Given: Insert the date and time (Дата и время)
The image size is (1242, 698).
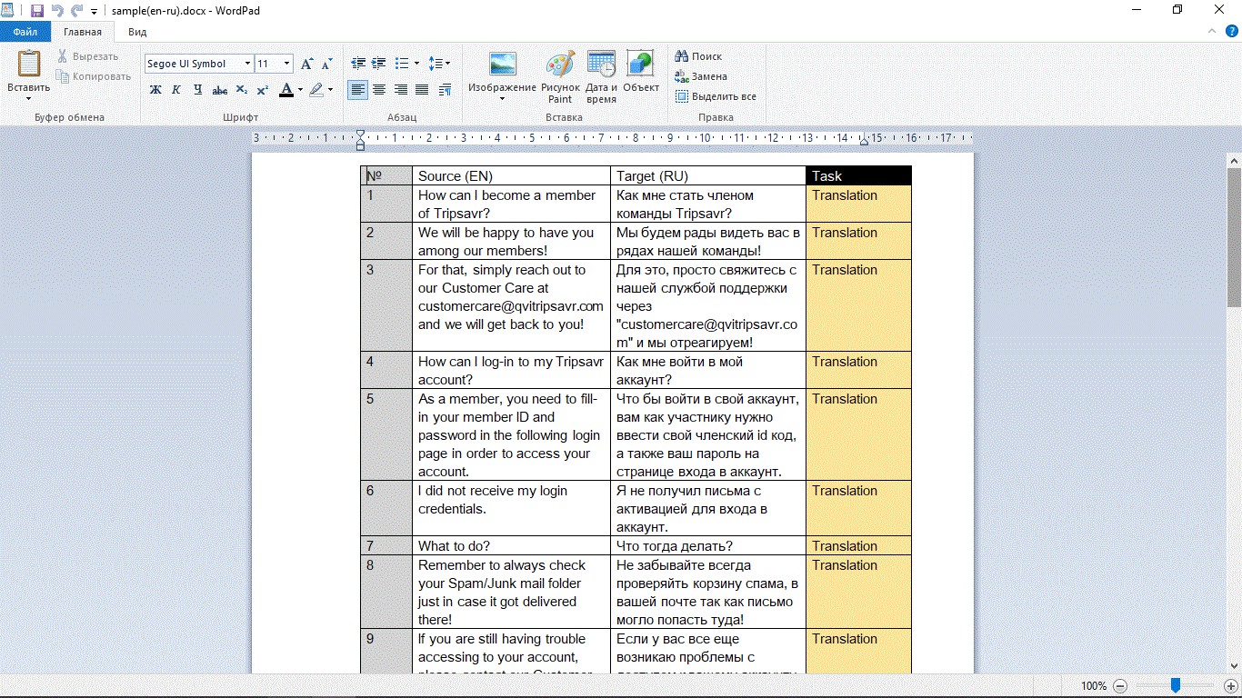Looking at the screenshot, I should click(x=601, y=65).
